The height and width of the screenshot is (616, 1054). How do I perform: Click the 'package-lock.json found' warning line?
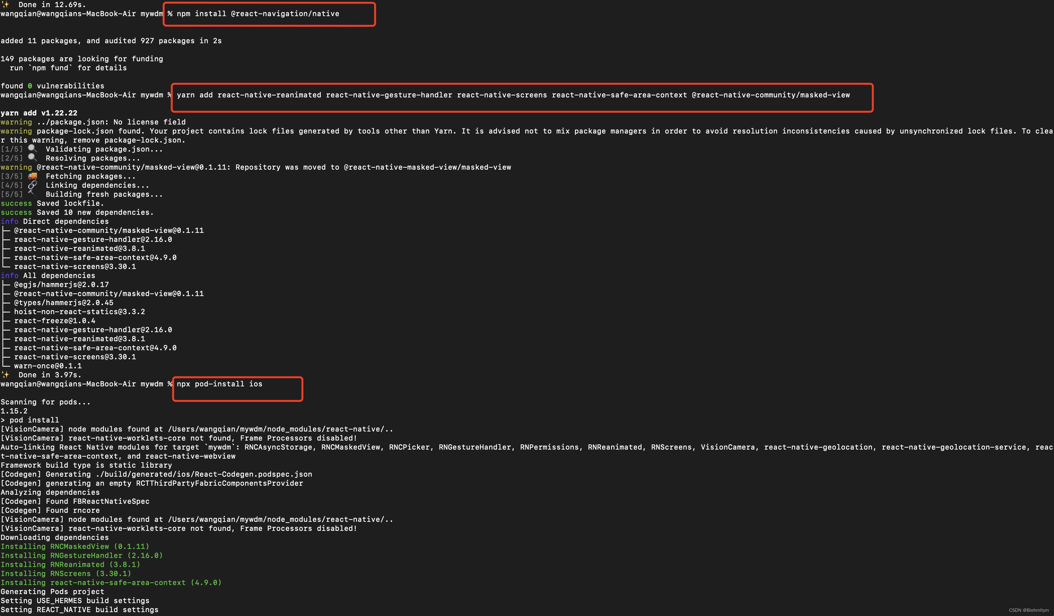[527, 131]
